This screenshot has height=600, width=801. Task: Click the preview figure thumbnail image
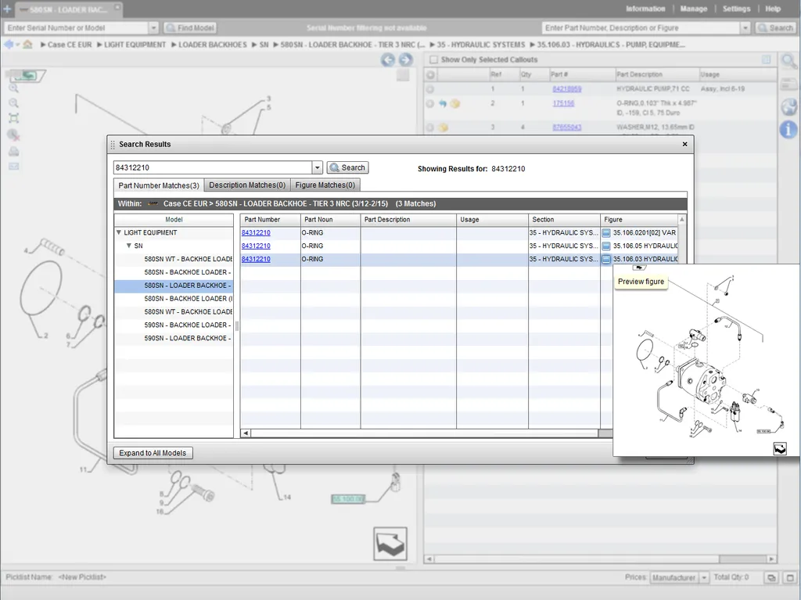[706, 361]
